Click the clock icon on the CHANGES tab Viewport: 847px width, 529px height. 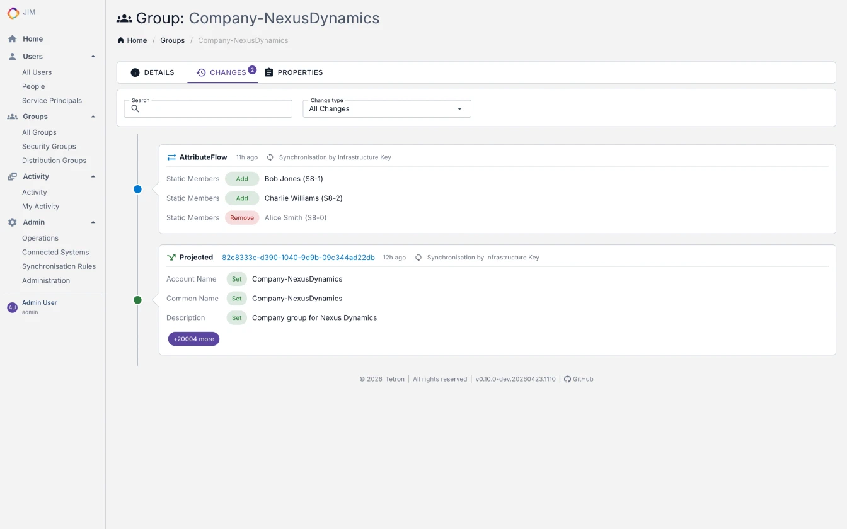[202, 72]
